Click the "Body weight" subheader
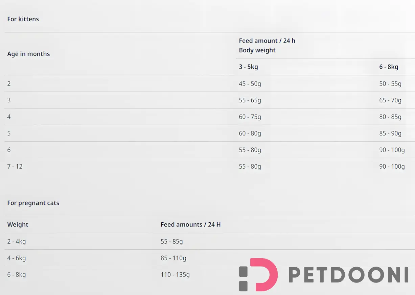415x295 pixels. pyautogui.click(x=257, y=50)
